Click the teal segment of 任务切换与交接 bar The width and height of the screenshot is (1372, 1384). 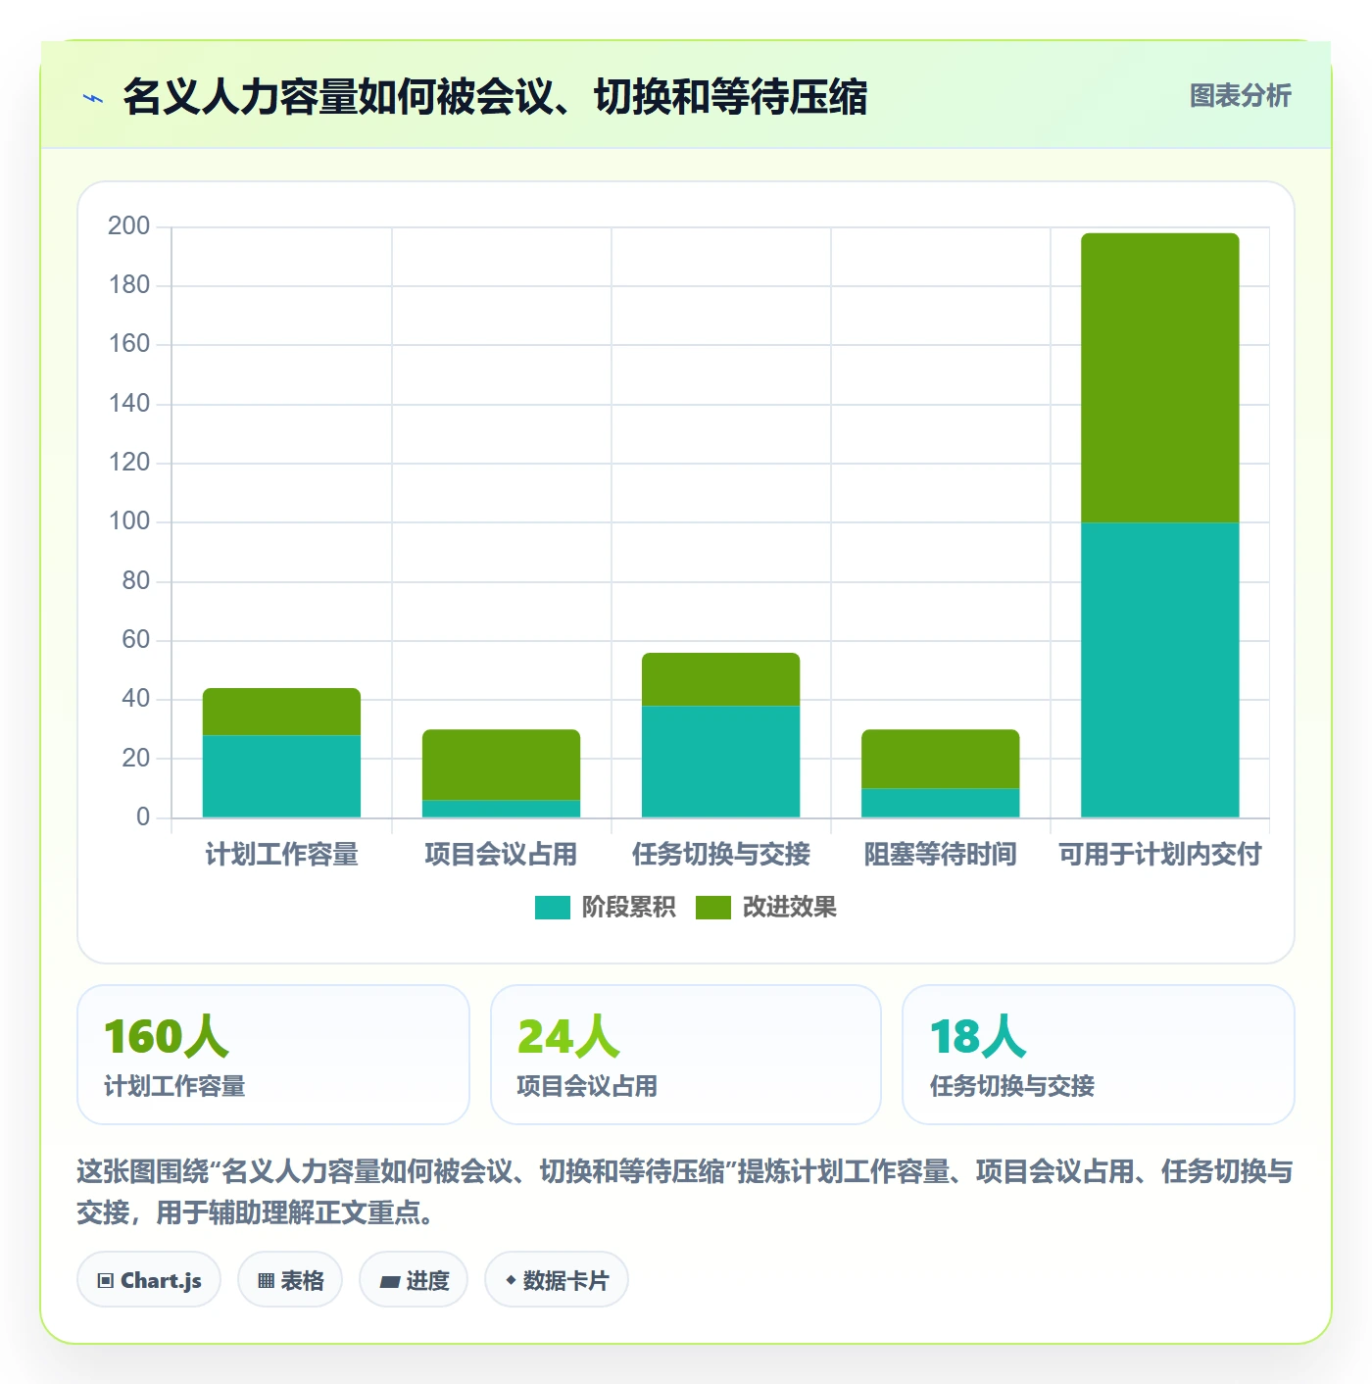tap(720, 762)
